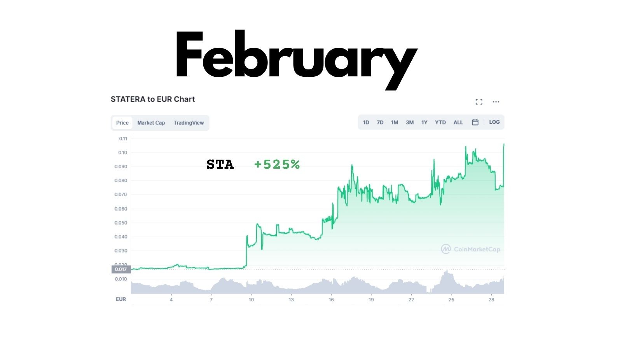The image size is (622, 349).
Task: Open the fullscreen chart view icon
Action: tap(479, 102)
